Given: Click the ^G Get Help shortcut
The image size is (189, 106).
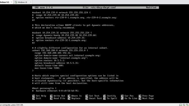Looking at the screenshot, I should tap(39, 96).
